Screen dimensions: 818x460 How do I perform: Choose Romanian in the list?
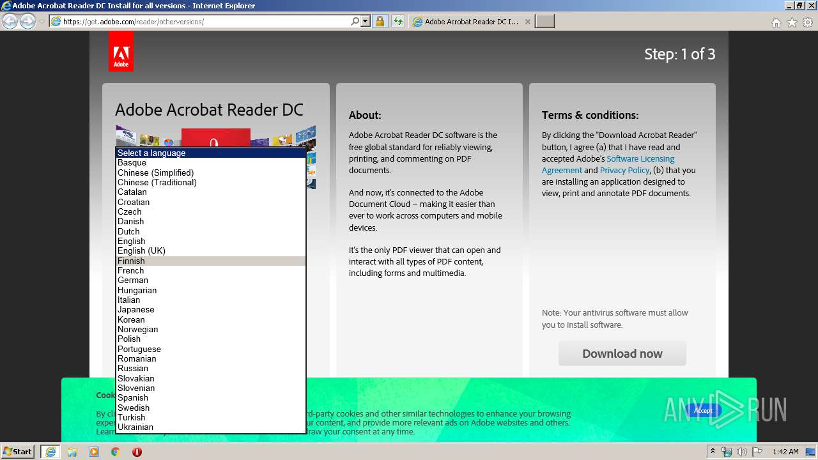click(211, 358)
